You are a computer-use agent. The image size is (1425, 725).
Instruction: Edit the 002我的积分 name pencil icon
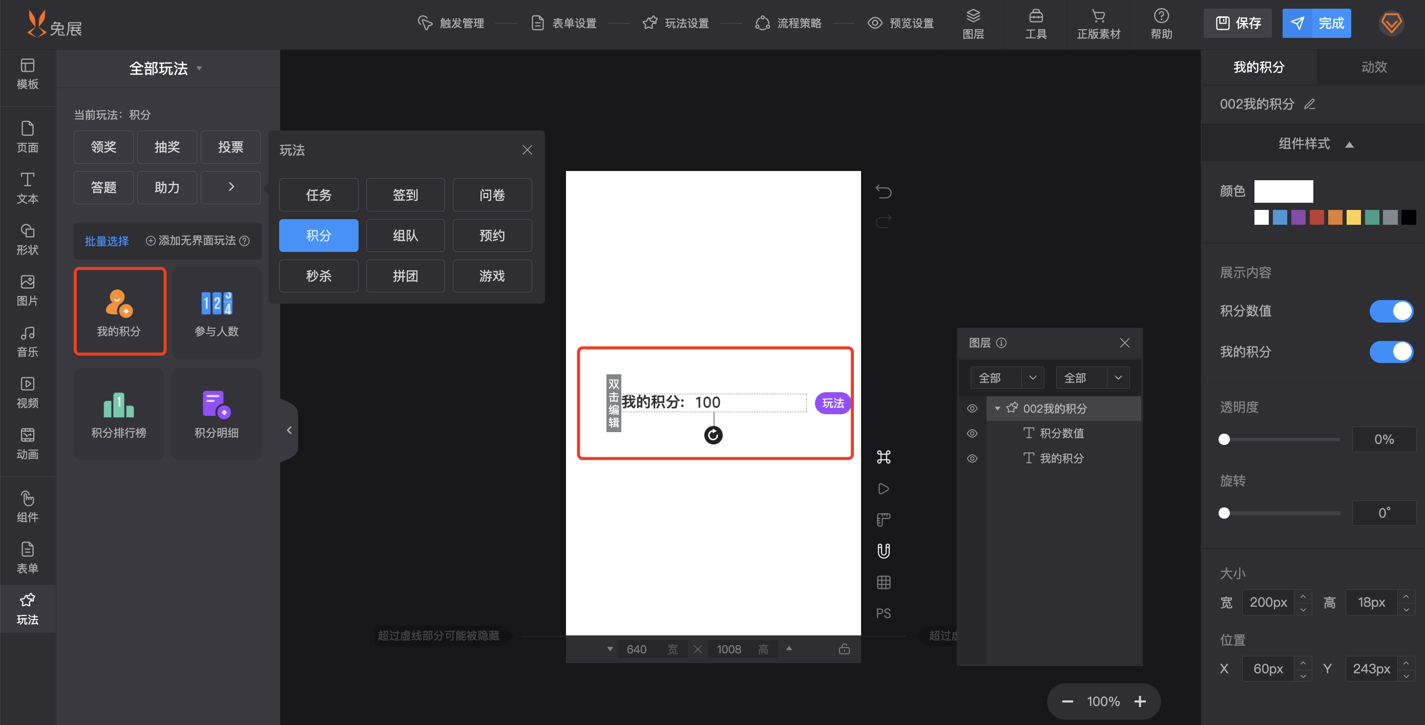[1309, 104]
